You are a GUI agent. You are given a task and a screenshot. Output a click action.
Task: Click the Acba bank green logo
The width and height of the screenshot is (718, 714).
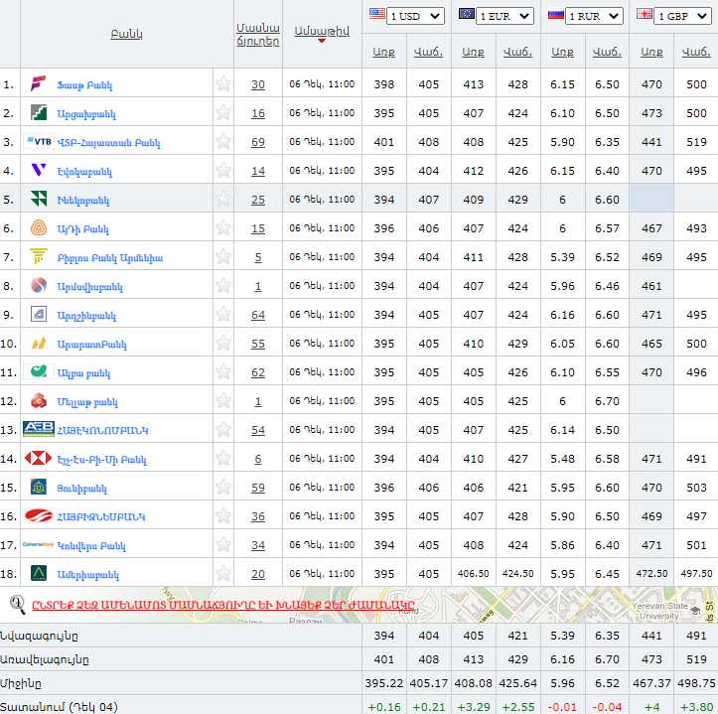[39, 371]
